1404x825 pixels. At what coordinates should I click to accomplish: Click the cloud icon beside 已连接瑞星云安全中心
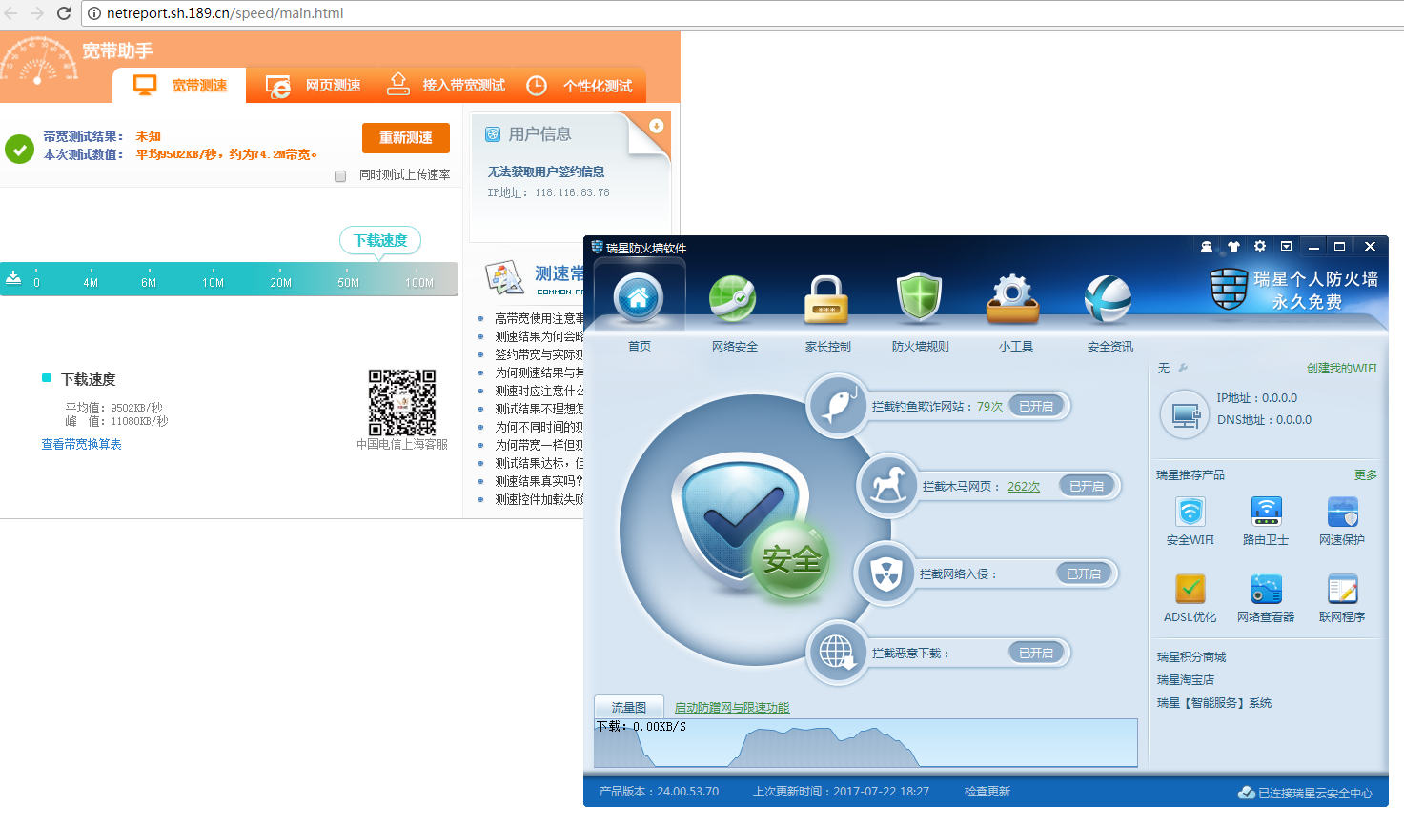(x=1247, y=793)
